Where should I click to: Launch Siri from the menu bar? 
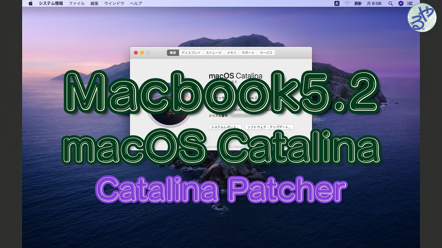pos(401,3)
